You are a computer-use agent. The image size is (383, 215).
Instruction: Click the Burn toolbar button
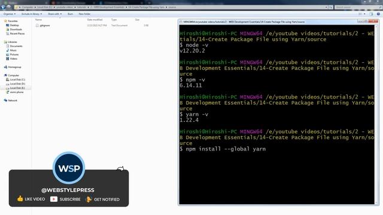(x=70, y=14)
